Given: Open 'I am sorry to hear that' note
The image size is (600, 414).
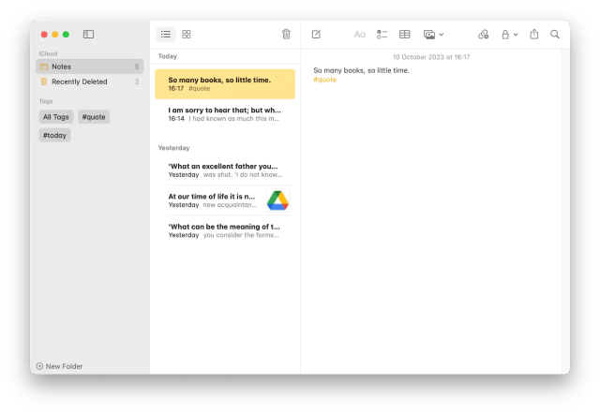Looking at the screenshot, I should [225, 114].
